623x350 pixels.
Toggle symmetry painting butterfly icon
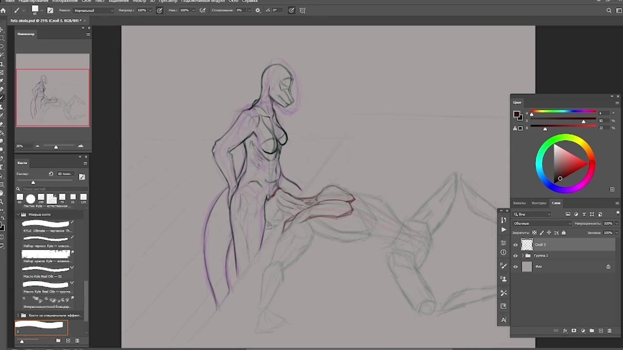302,10
